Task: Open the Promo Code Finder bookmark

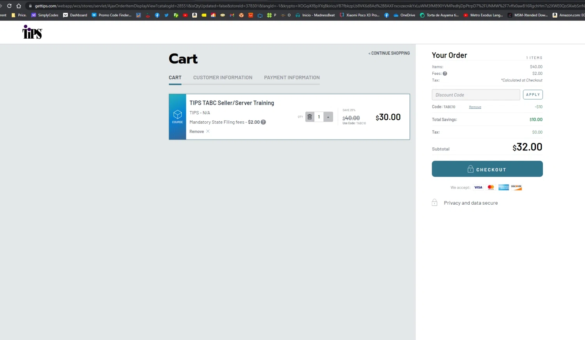Action: coord(112,15)
